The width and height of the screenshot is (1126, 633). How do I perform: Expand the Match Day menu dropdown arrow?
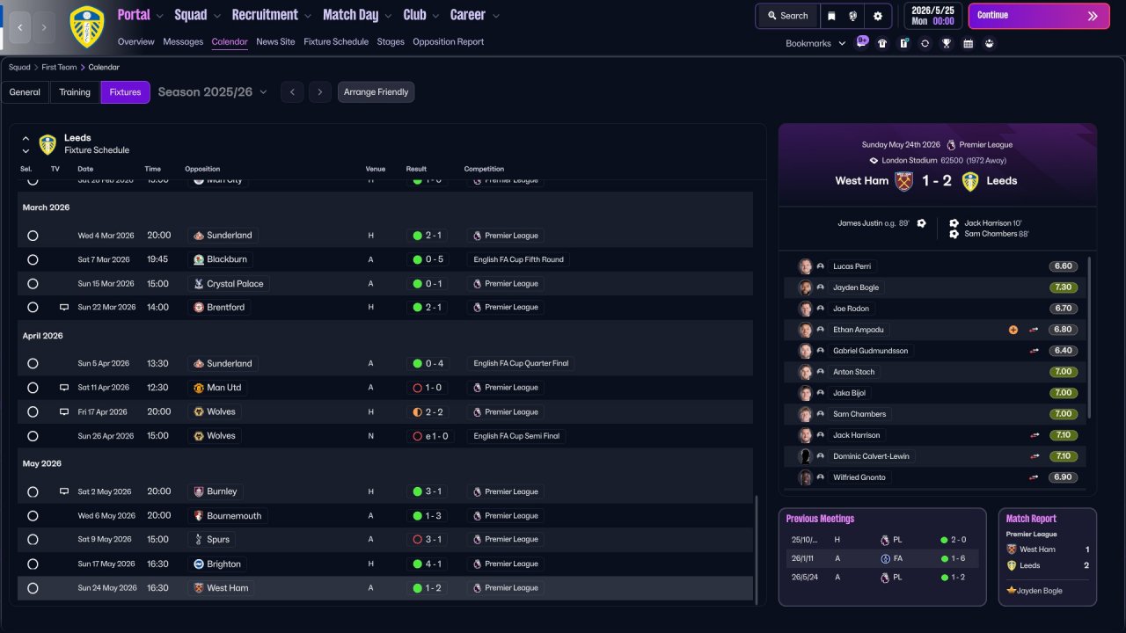(x=388, y=16)
